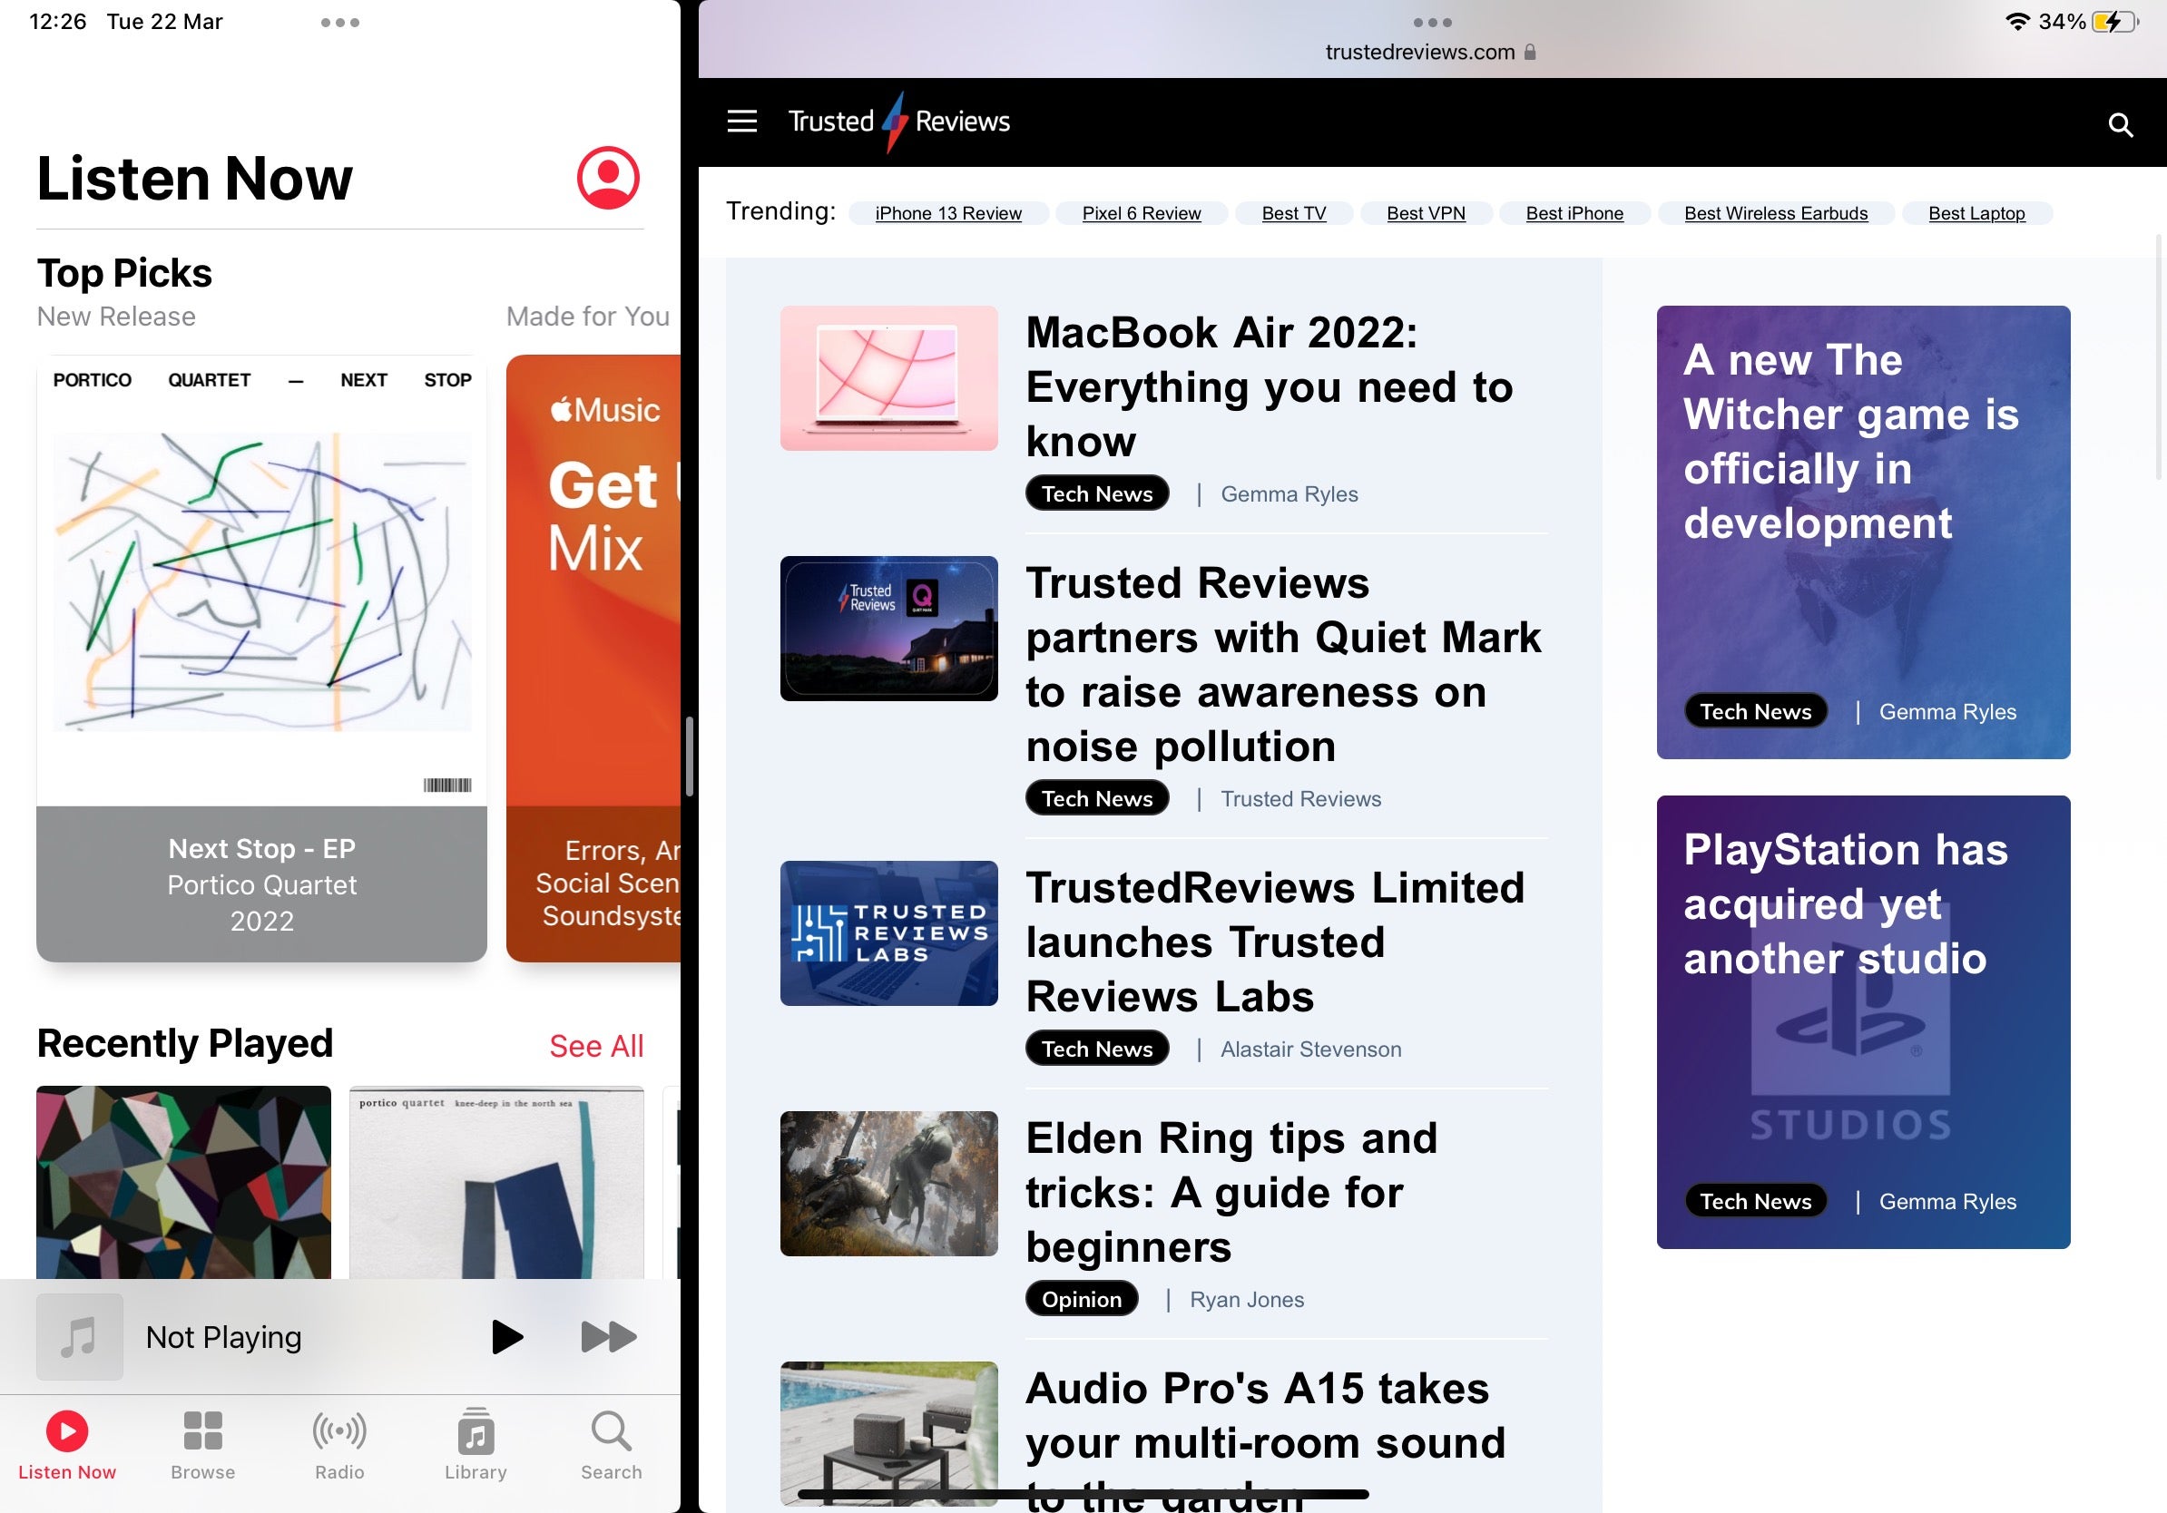
Task: Open Gemma Ryles link on PlayStation card
Action: pyautogui.click(x=1947, y=1202)
